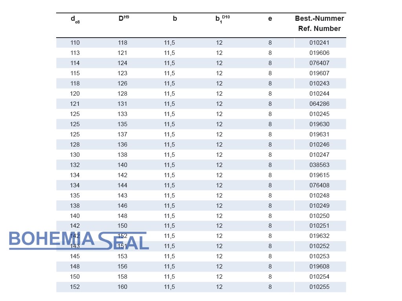Click reference number 010255 in last row

pyautogui.click(x=320, y=287)
